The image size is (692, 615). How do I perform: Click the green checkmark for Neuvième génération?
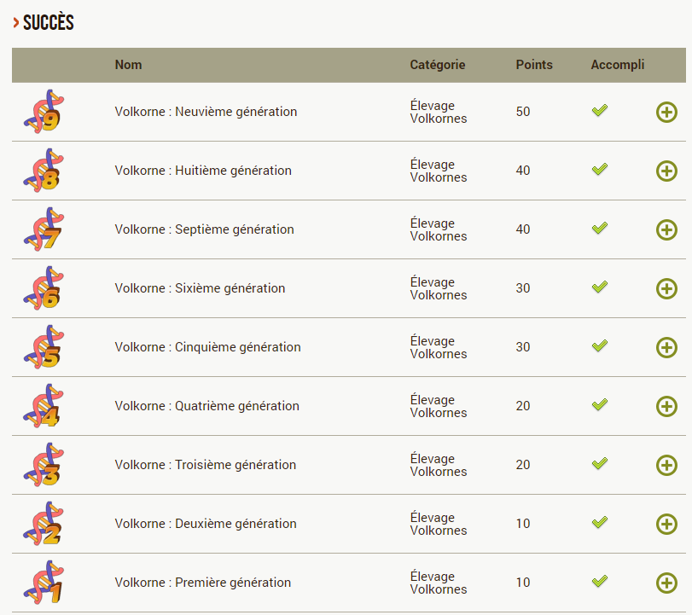pyautogui.click(x=600, y=111)
